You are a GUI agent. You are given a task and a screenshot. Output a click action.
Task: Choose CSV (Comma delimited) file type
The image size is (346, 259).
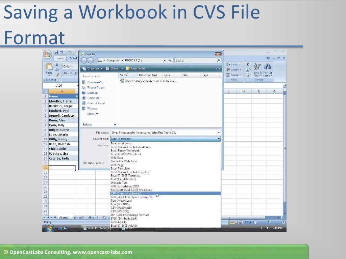[165, 193]
